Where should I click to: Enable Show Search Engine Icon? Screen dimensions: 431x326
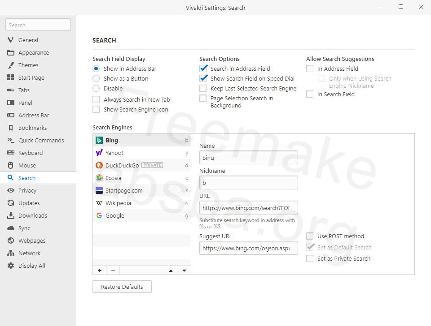tap(96, 109)
